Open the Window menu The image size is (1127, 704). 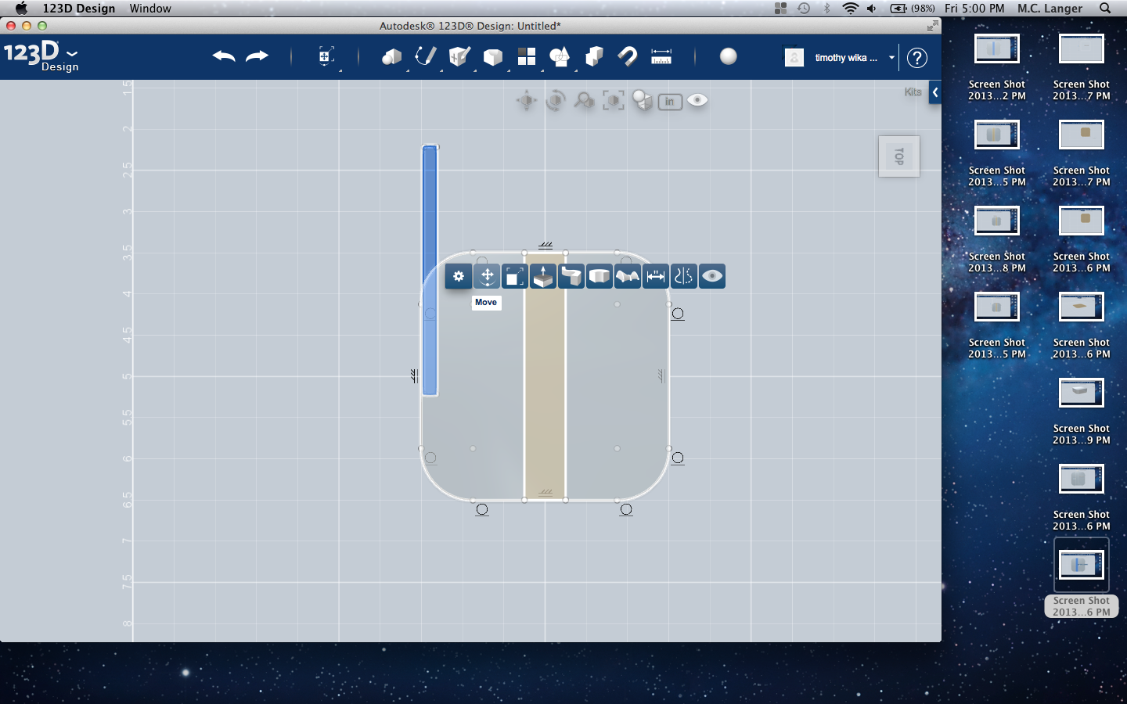coord(150,9)
